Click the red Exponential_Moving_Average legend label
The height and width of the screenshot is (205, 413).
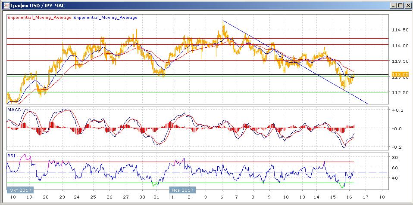coord(39,18)
